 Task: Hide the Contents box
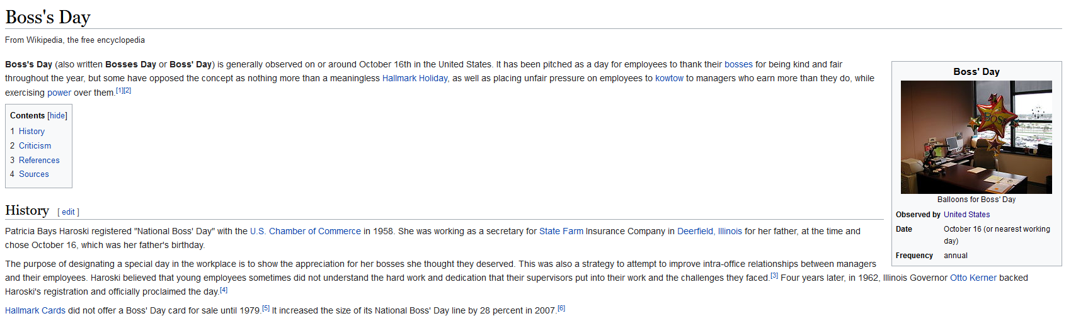57,116
